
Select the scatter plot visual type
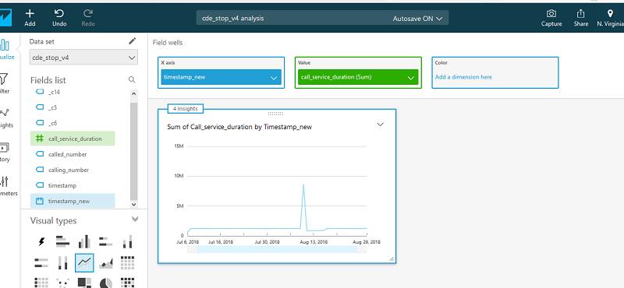(63, 283)
